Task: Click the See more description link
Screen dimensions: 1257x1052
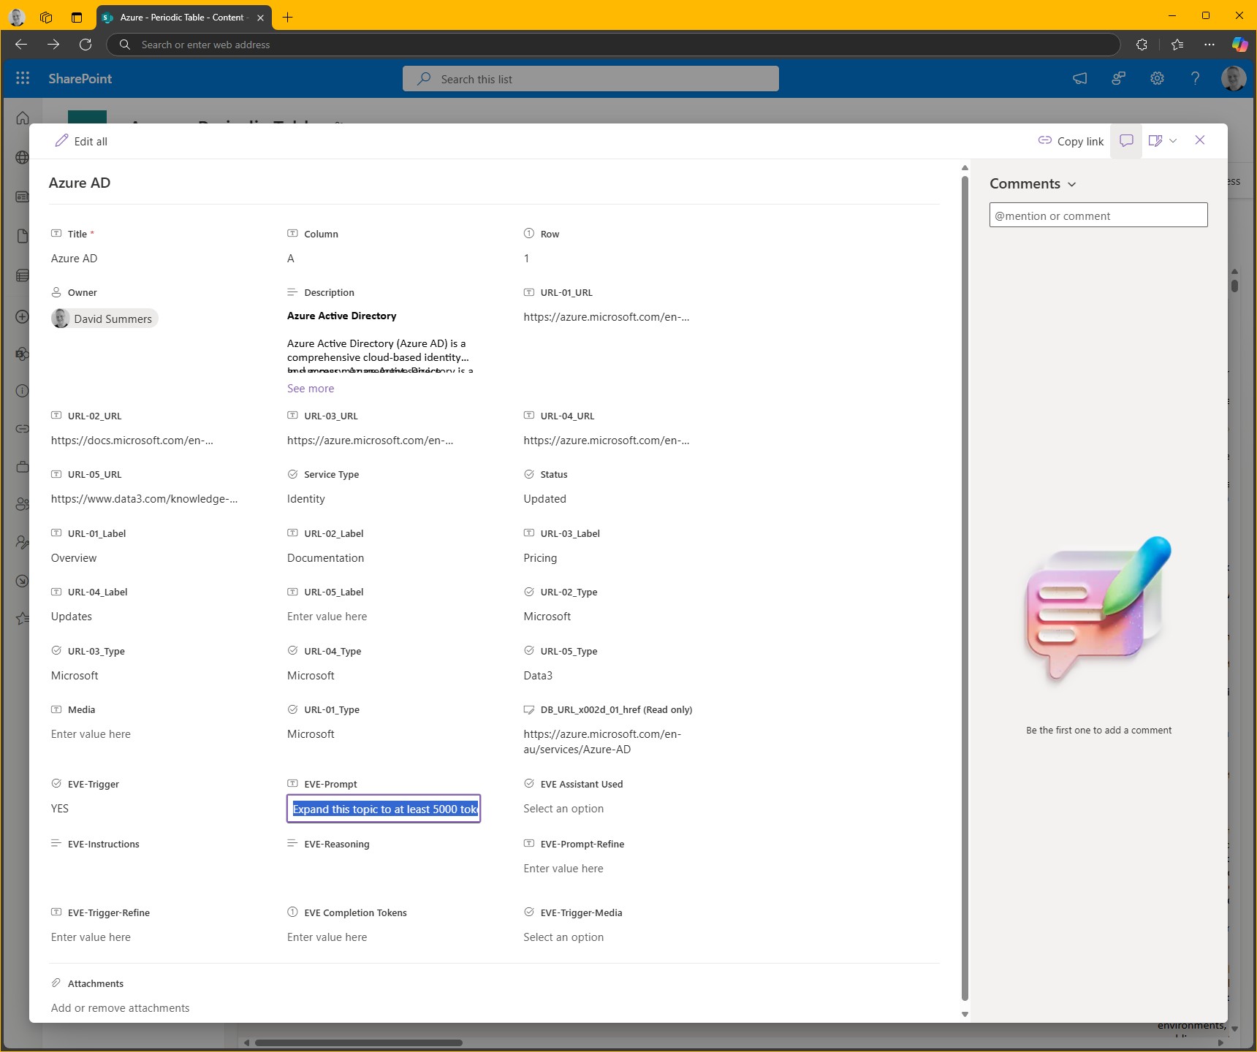Action: 310,388
